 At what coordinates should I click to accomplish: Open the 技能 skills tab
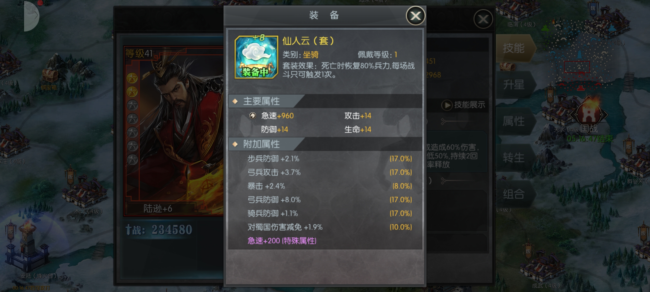pos(515,48)
